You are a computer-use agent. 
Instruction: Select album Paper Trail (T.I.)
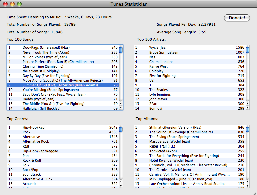pos(190,146)
